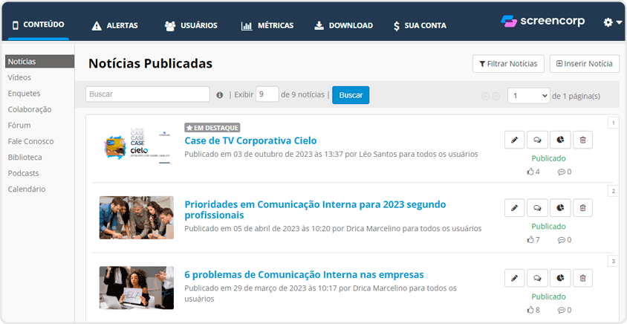Click the comment count 0 on 6 problemas news
Image resolution: width=627 pixels, height=324 pixels.
coord(565,310)
